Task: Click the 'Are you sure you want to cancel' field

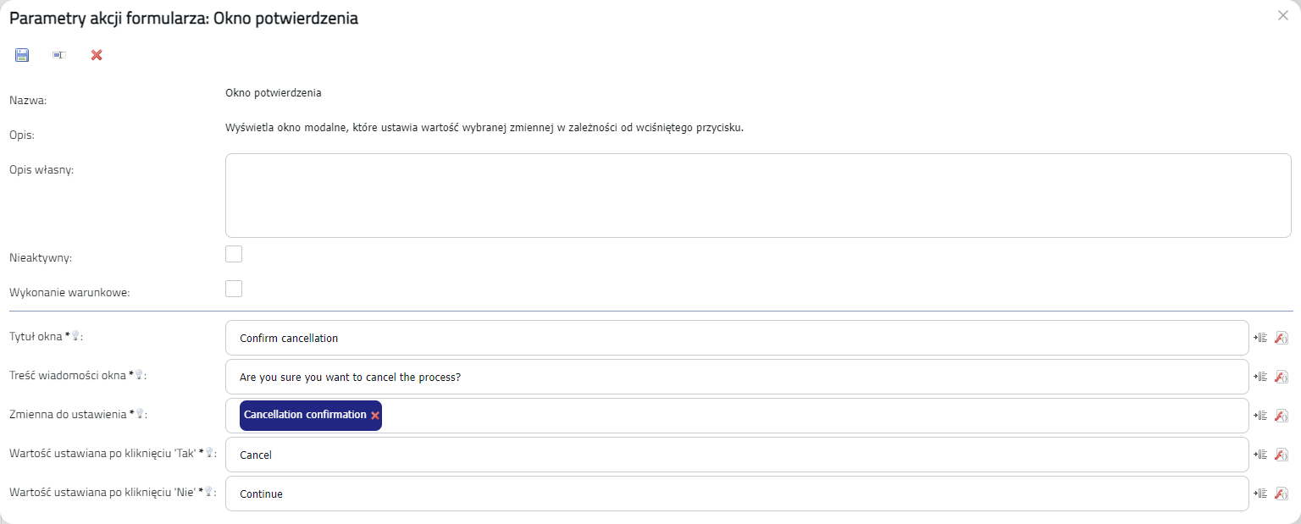Action: coord(737,377)
